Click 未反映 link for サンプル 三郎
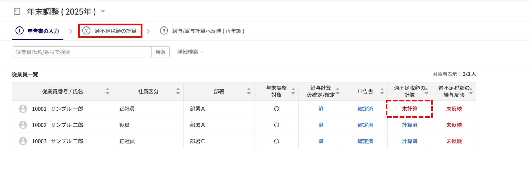The width and height of the screenshot is (530, 187). pos(454,141)
